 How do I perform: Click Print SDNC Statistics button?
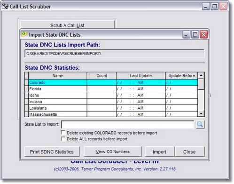click(x=52, y=152)
